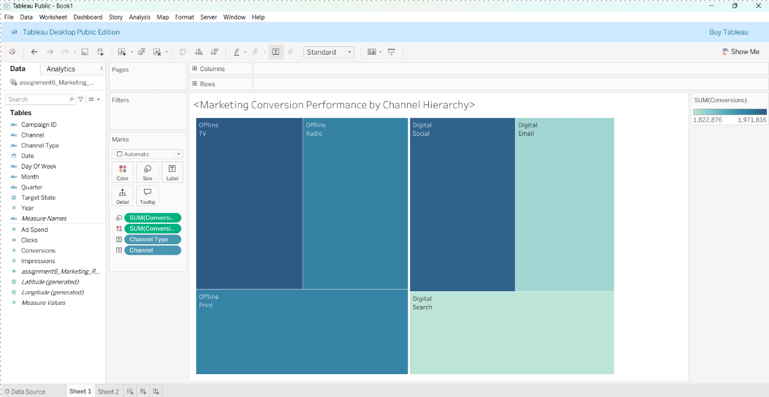Viewport: 769px width, 397px height.
Task: Expand the Clear Sheet dropdown arrow
Action: click(x=167, y=52)
